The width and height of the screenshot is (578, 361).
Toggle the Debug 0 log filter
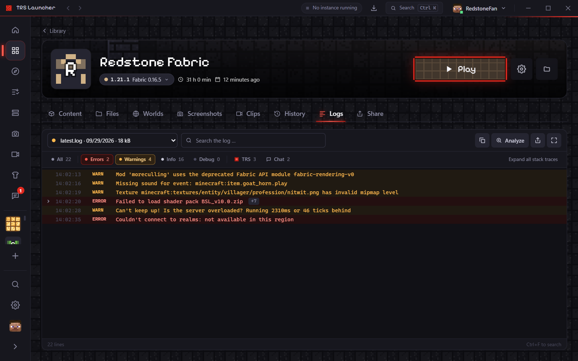pos(207,159)
